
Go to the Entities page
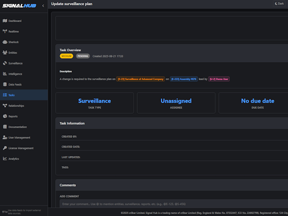(x=24, y=52)
